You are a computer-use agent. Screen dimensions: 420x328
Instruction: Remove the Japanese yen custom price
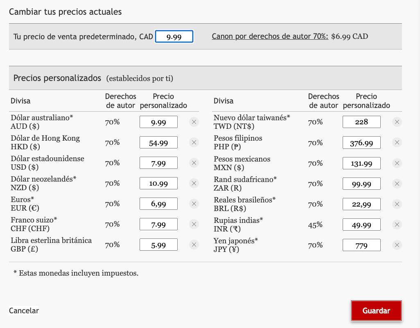click(x=397, y=245)
